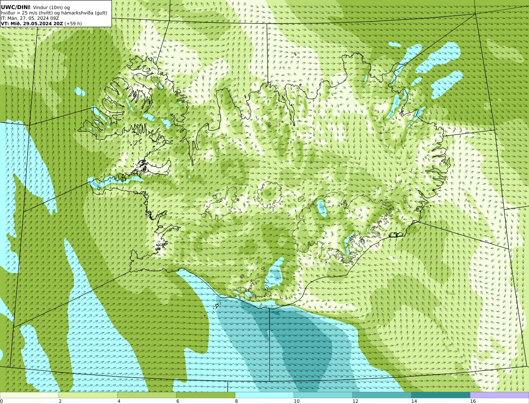Click the '12' scale tick label

(x=355, y=401)
